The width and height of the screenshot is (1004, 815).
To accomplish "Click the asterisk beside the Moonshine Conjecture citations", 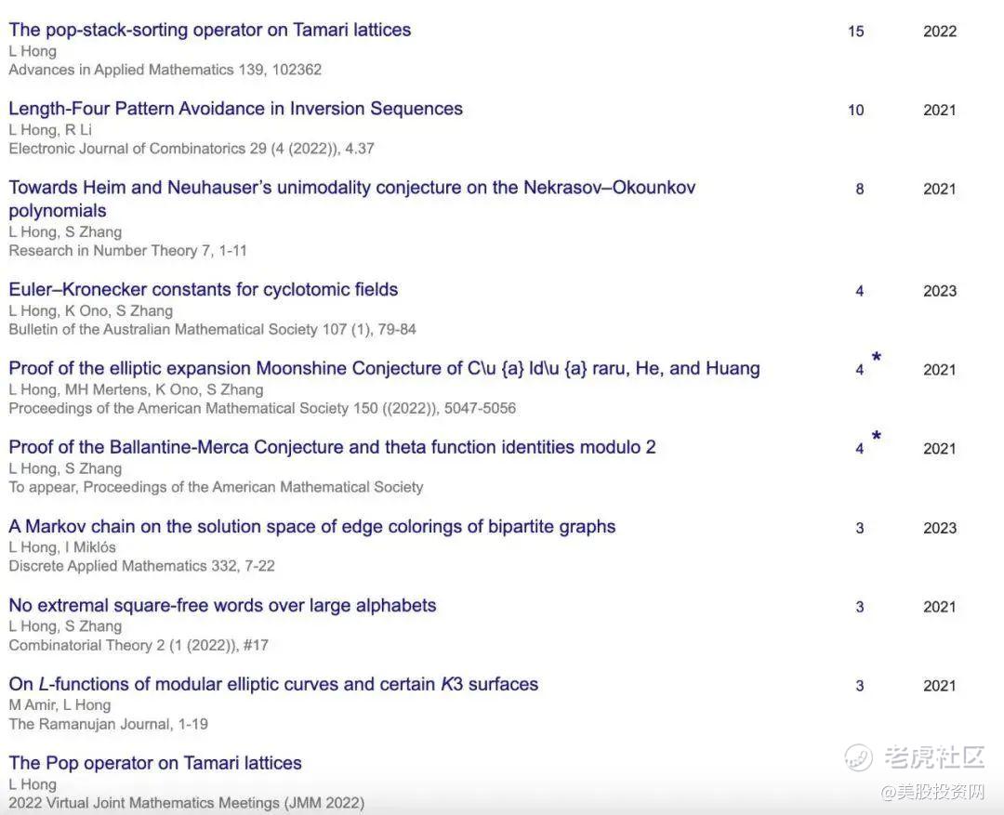I will tap(876, 358).
